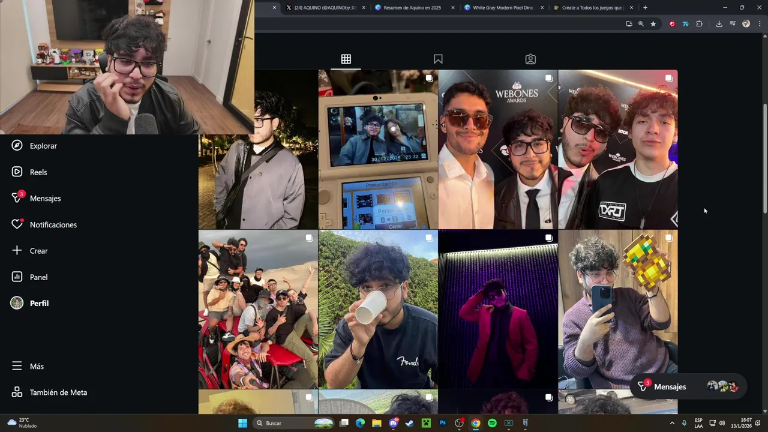768x432 pixels.
Task: Close the Resumen de Aquino tab
Action: pos(453,8)
